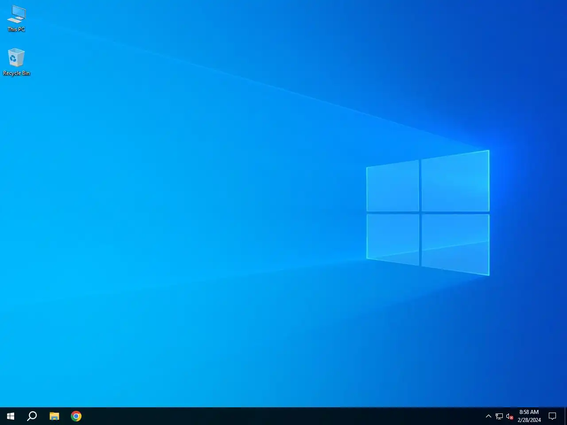Click the Show desktop strip at taskbar end
Screen dimensions: 567x425
pyautogui.click(x=566, y=416)
